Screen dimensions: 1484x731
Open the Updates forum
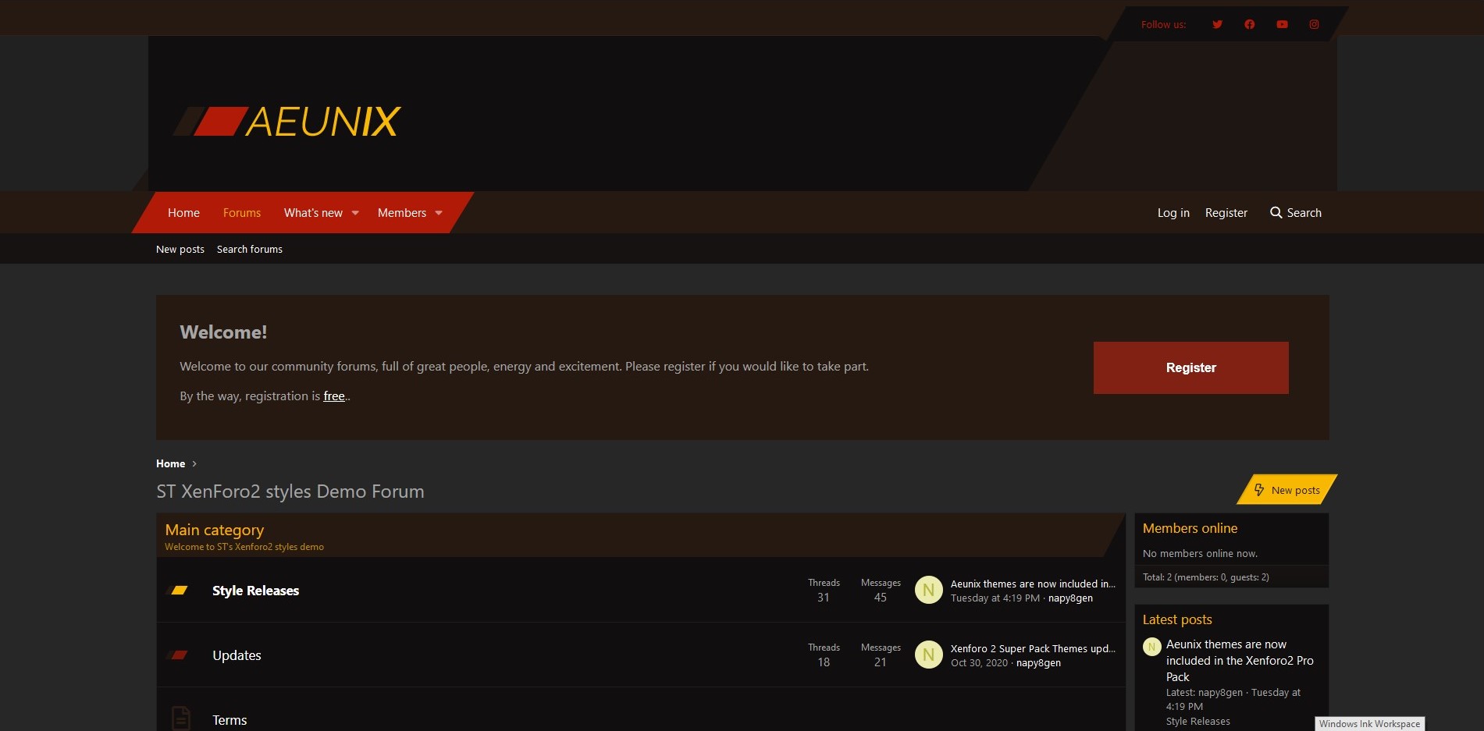237,655
